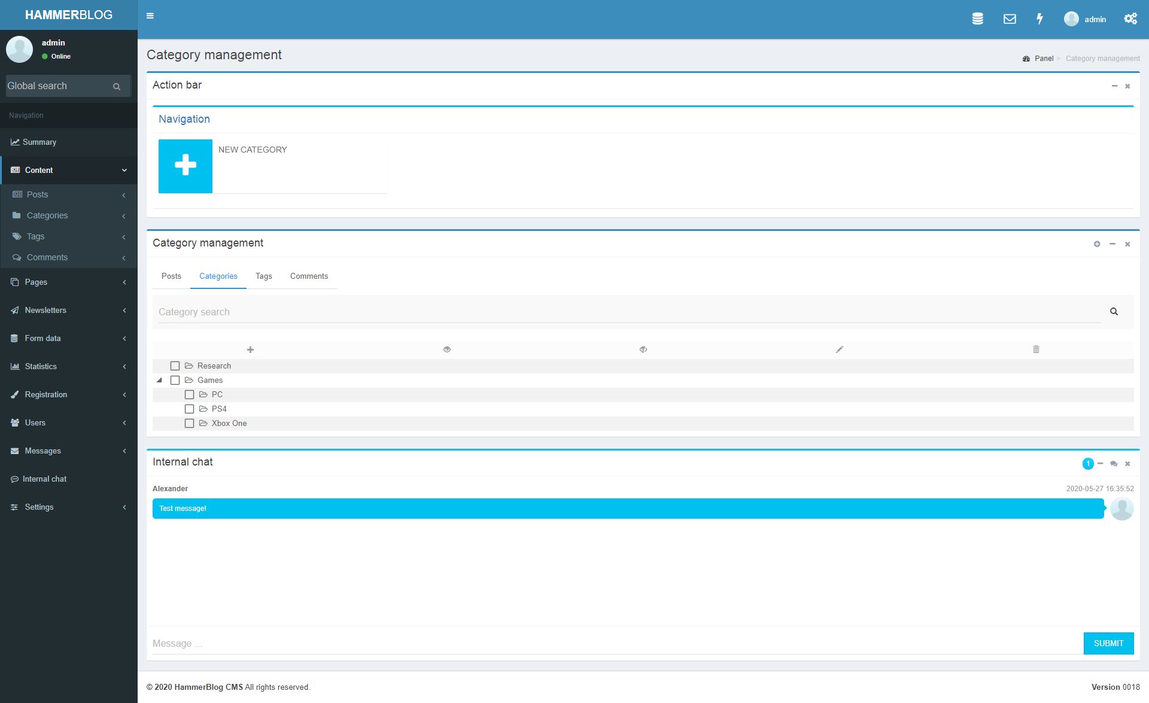Tick the Xbox One category checkbox
Image resolution: width=1149 pixels, height=703 pixels.
click(x=190, y=424)
